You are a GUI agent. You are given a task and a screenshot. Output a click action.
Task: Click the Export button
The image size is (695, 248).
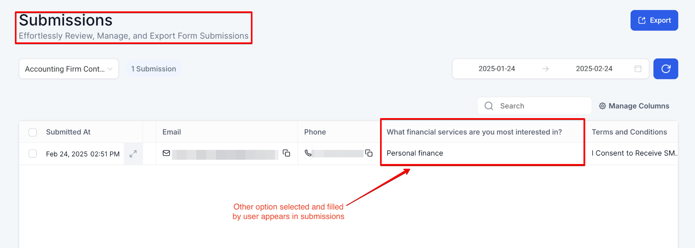click(x=654, y=20)
